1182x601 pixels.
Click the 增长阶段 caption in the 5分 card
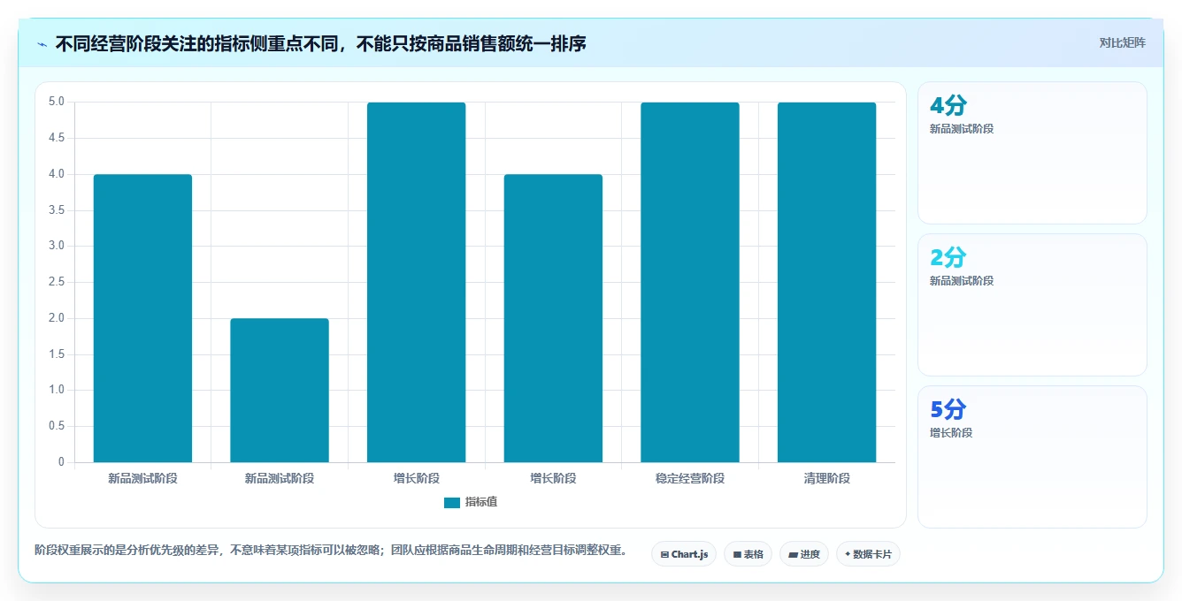coord(951,433)
